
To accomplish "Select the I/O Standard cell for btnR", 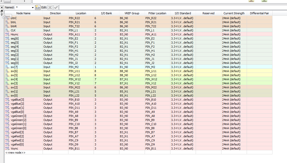I will 183,26.
